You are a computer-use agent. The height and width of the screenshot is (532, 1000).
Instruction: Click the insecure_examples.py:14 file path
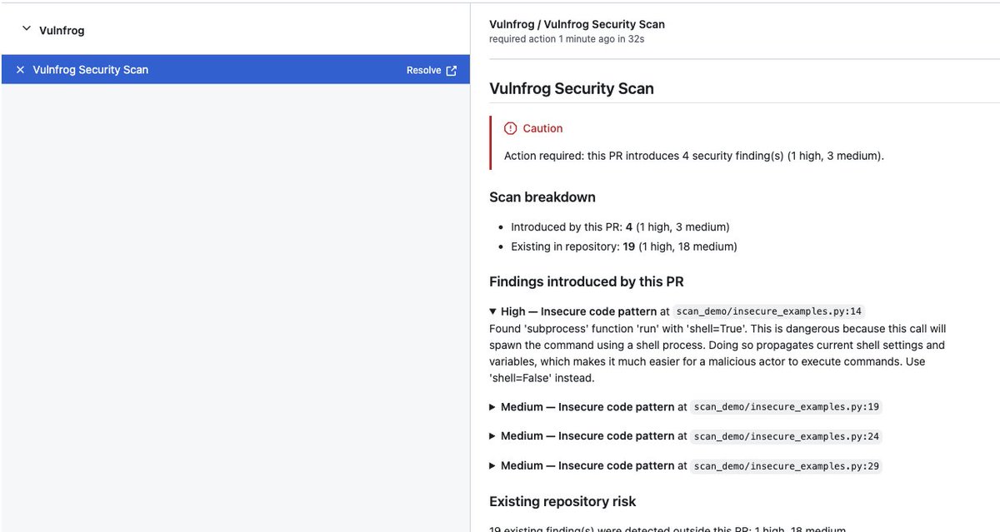coord(768,311)
